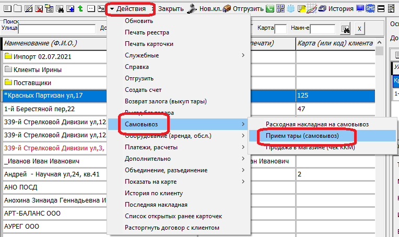This screenshot has width=399, height=237.
Task: Click the Закрыть toolbar button
Action: pyautogui.click(x=171, y=8)
